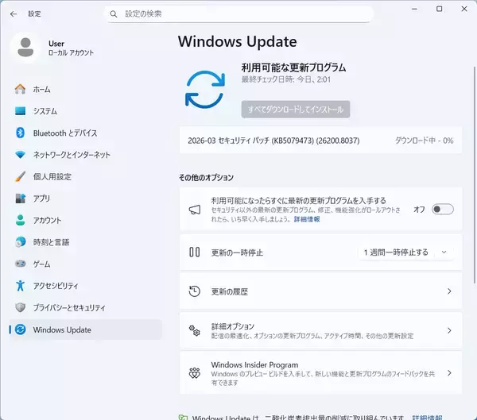Image resolution: width=477 pixels, height=420 pixels.
Task: Go to ホーム settings page
Action: pyautogui.click(x=86, y=90)
